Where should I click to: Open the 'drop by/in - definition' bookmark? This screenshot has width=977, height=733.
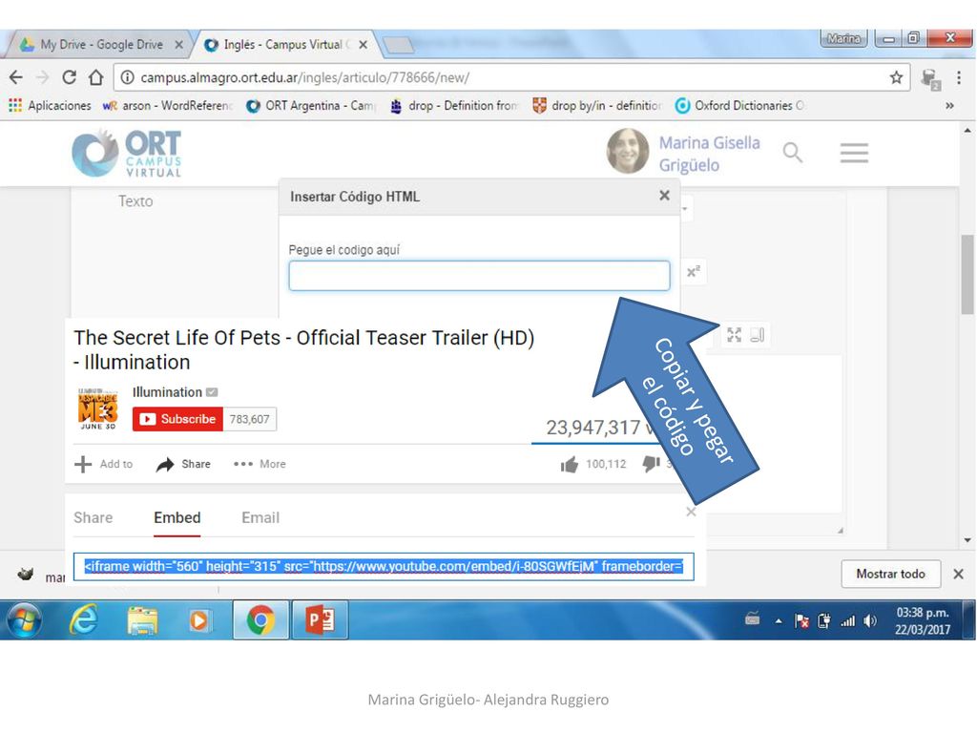click(x=596, y=105)
